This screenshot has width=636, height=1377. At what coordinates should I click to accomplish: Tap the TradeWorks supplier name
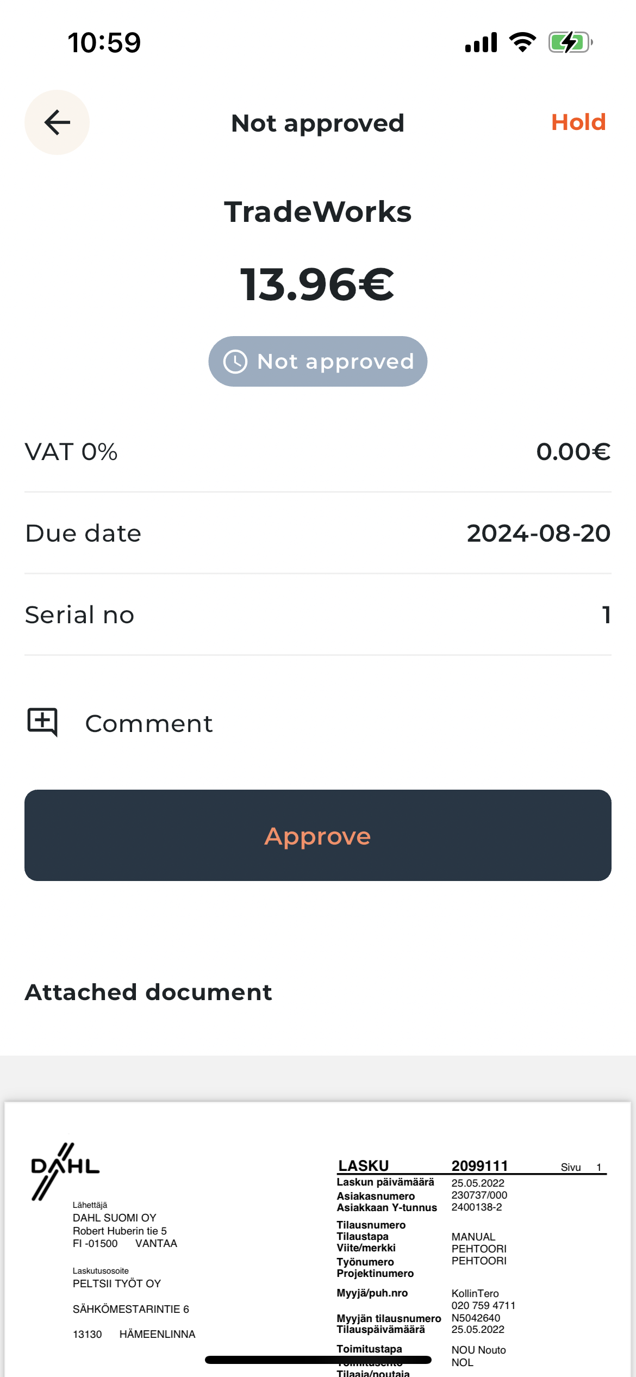click(318, 212)
